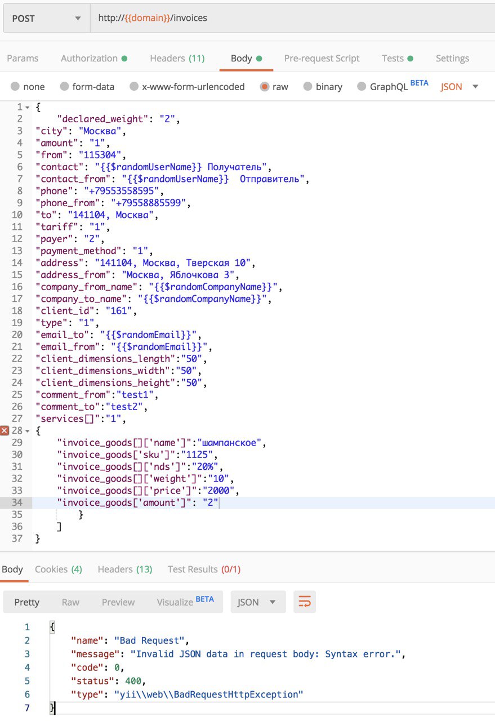The width and height of the screenshot is (495, 721).
Task: Click the invoice_goods 'price' 2000 line
Action: (x=148, y=491)
